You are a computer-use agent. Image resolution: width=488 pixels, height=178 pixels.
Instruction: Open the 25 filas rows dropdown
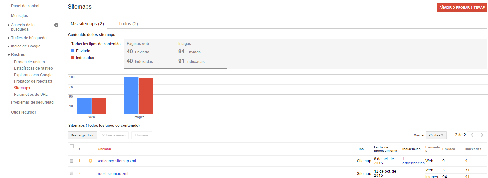[x=436, y=135]
